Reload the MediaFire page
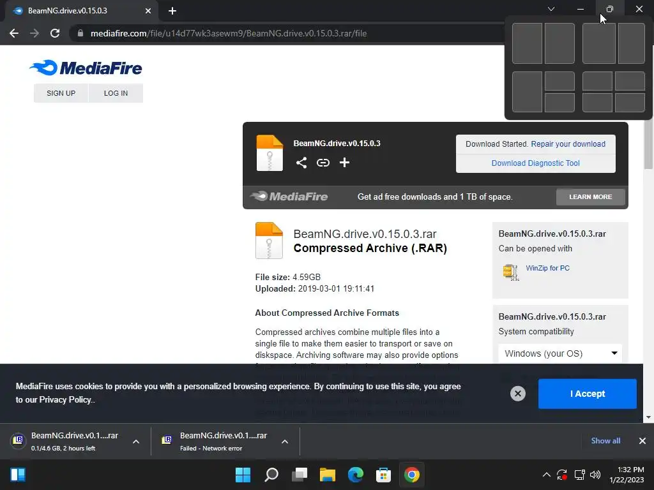The height and width of the screenshot is (490, 654). pos(55,33)
